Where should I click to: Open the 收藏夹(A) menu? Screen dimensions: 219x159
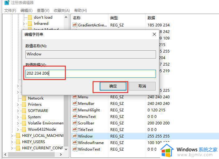62,10
